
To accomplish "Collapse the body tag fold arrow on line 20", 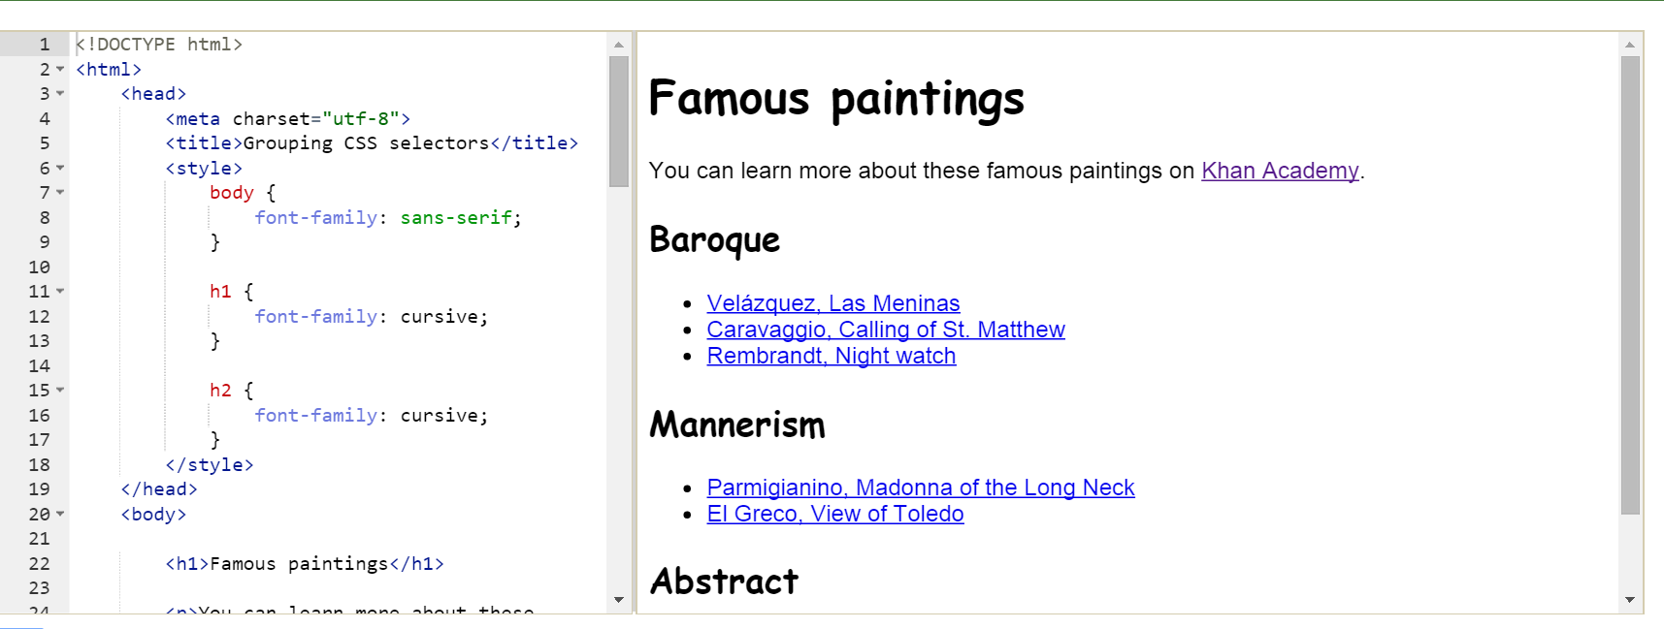I will [60, 514].
